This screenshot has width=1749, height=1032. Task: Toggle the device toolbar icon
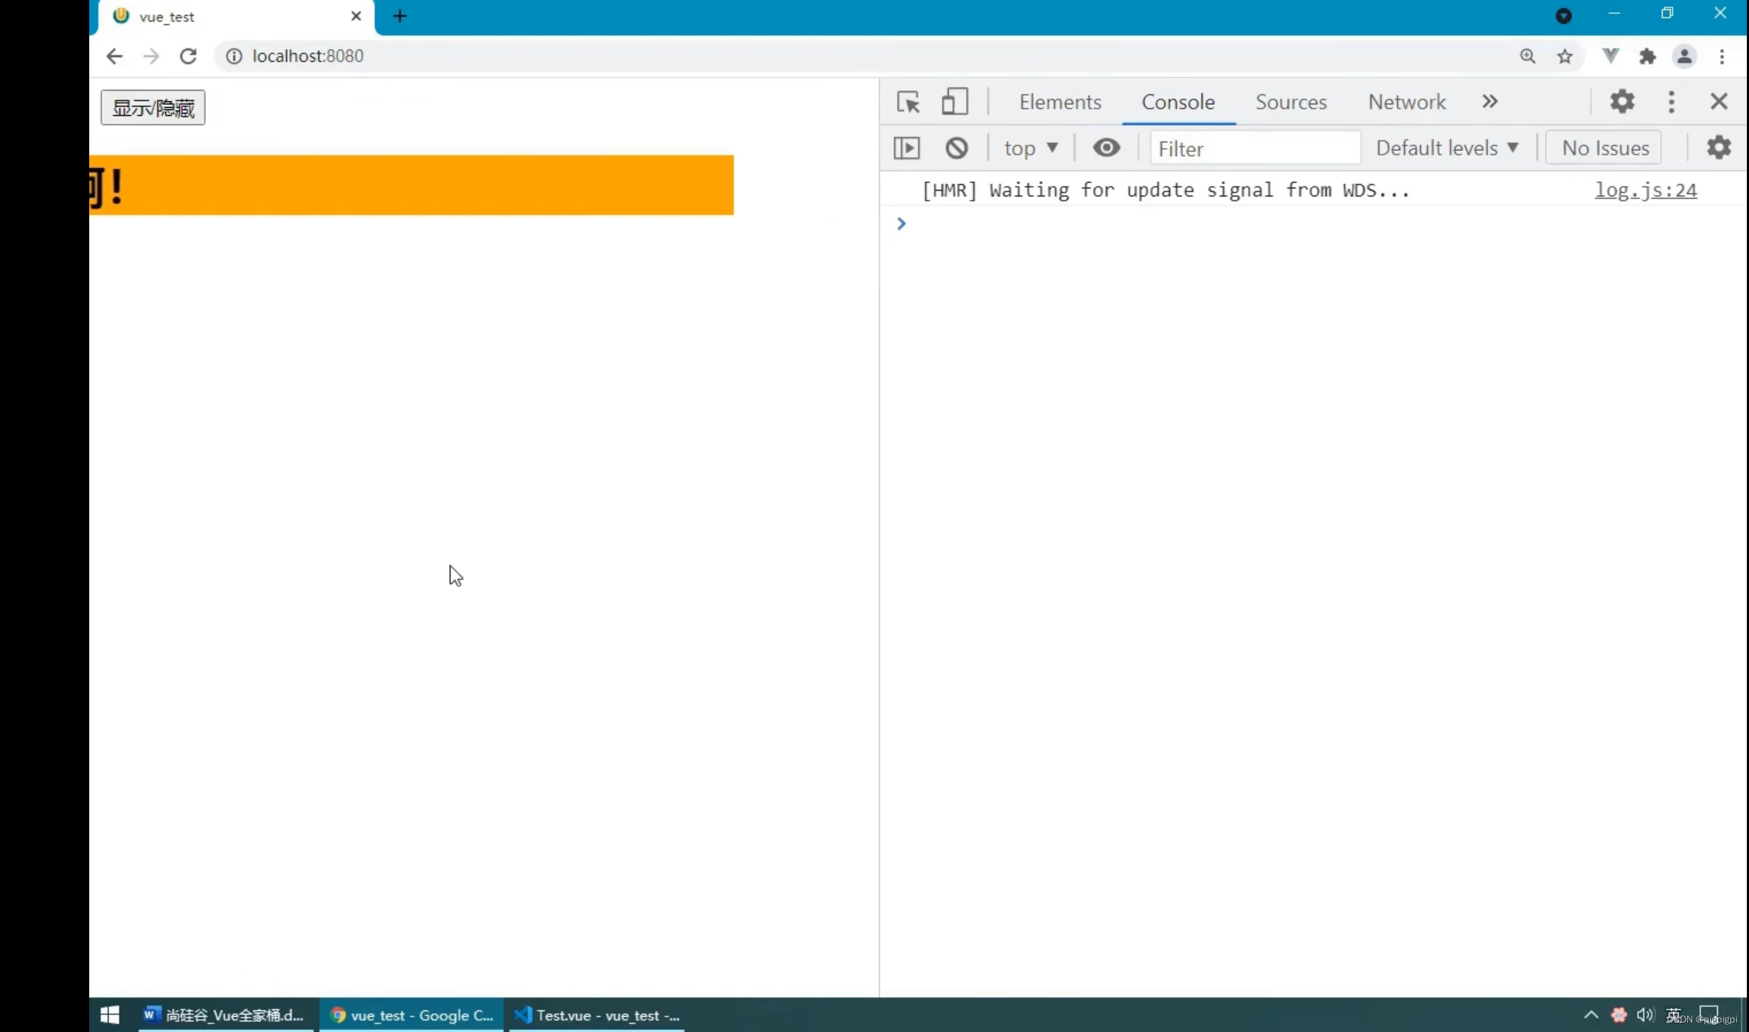[955, 101]
